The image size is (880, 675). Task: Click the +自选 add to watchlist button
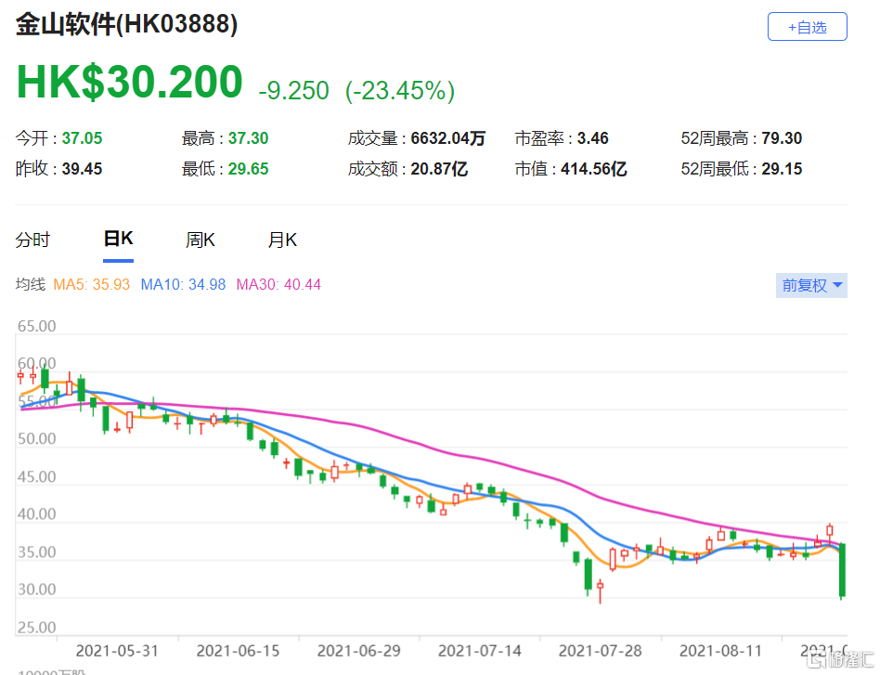(807, 27)
